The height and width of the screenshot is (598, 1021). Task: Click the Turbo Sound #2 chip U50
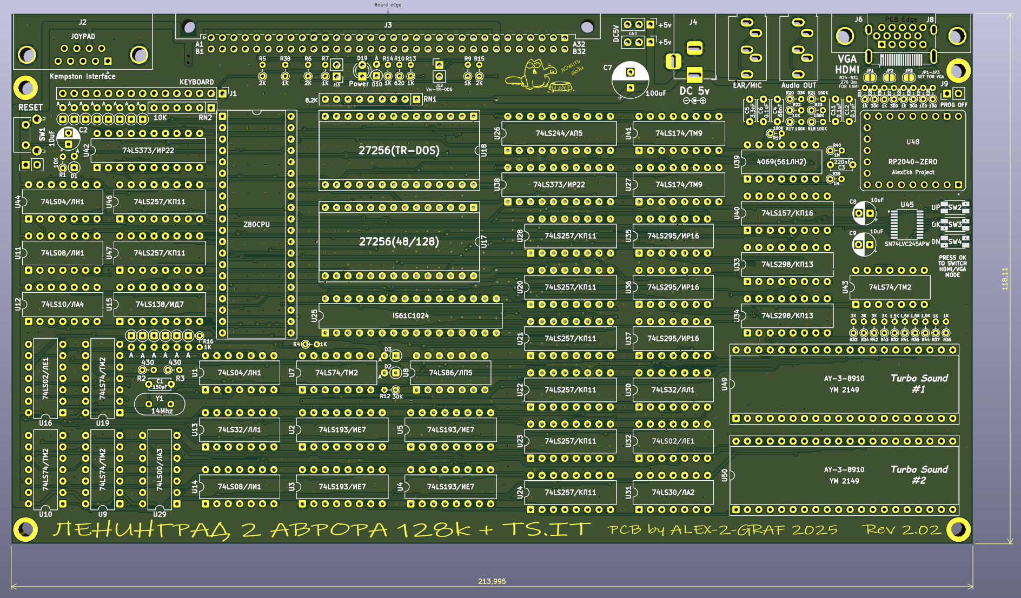pyautogui.click(x=844, y=475)
